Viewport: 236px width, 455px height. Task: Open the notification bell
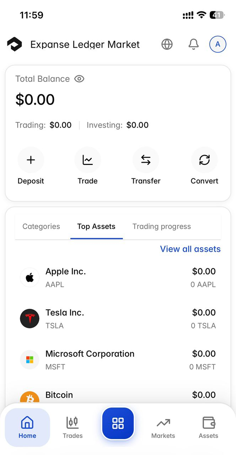click(x=193, y=44)
